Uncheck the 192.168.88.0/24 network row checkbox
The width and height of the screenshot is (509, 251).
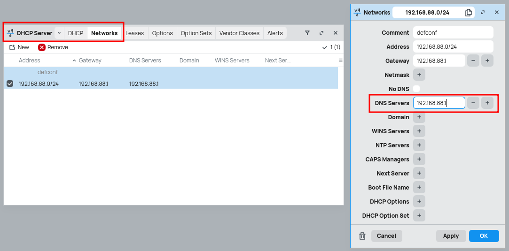point(10,84)
